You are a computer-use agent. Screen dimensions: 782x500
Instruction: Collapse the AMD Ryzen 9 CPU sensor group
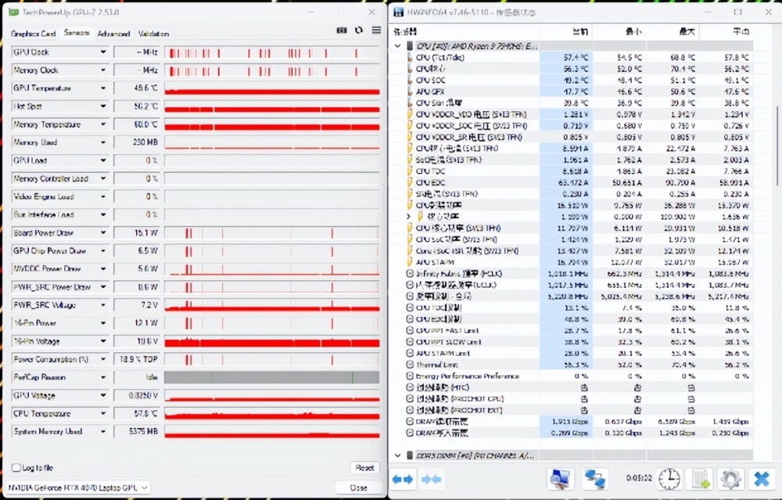397,46
